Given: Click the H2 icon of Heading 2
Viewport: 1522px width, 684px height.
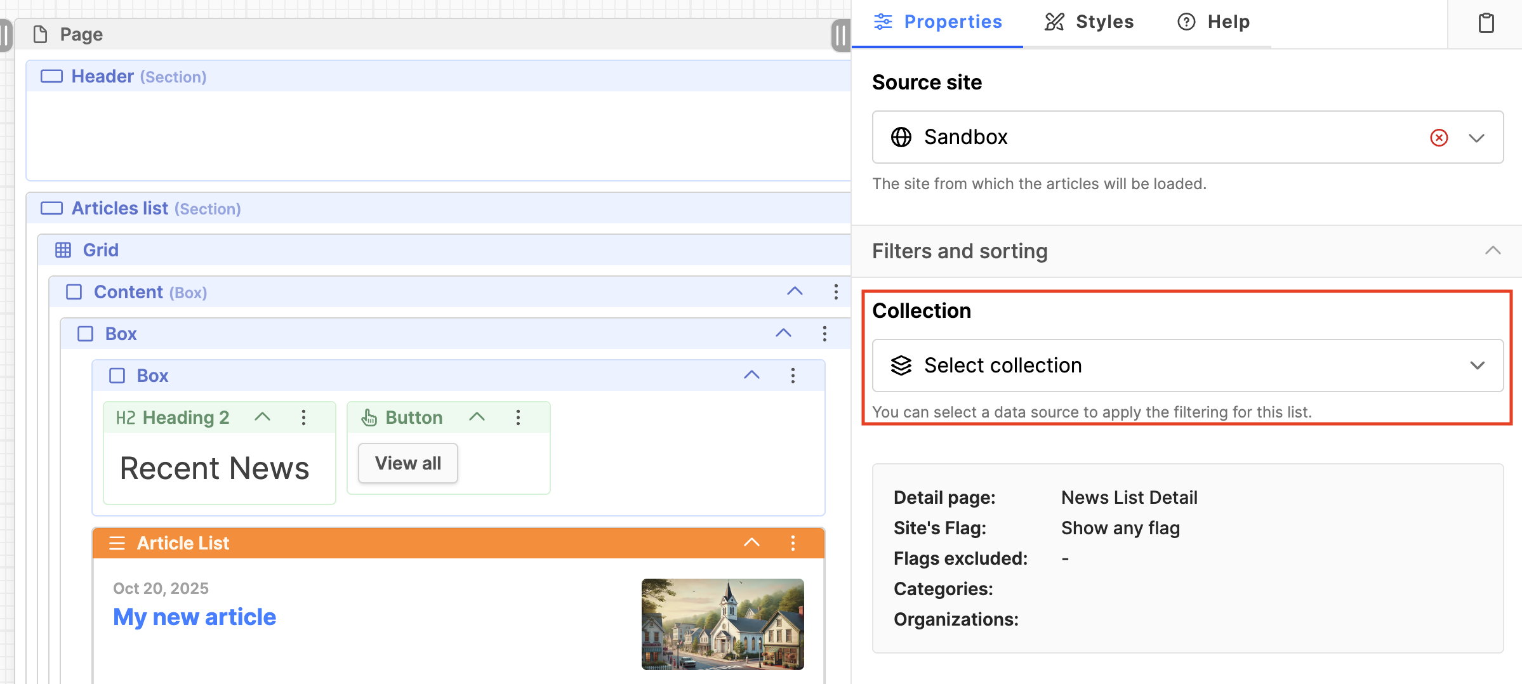Looking at the screenshot, I should tap(126, 418).
